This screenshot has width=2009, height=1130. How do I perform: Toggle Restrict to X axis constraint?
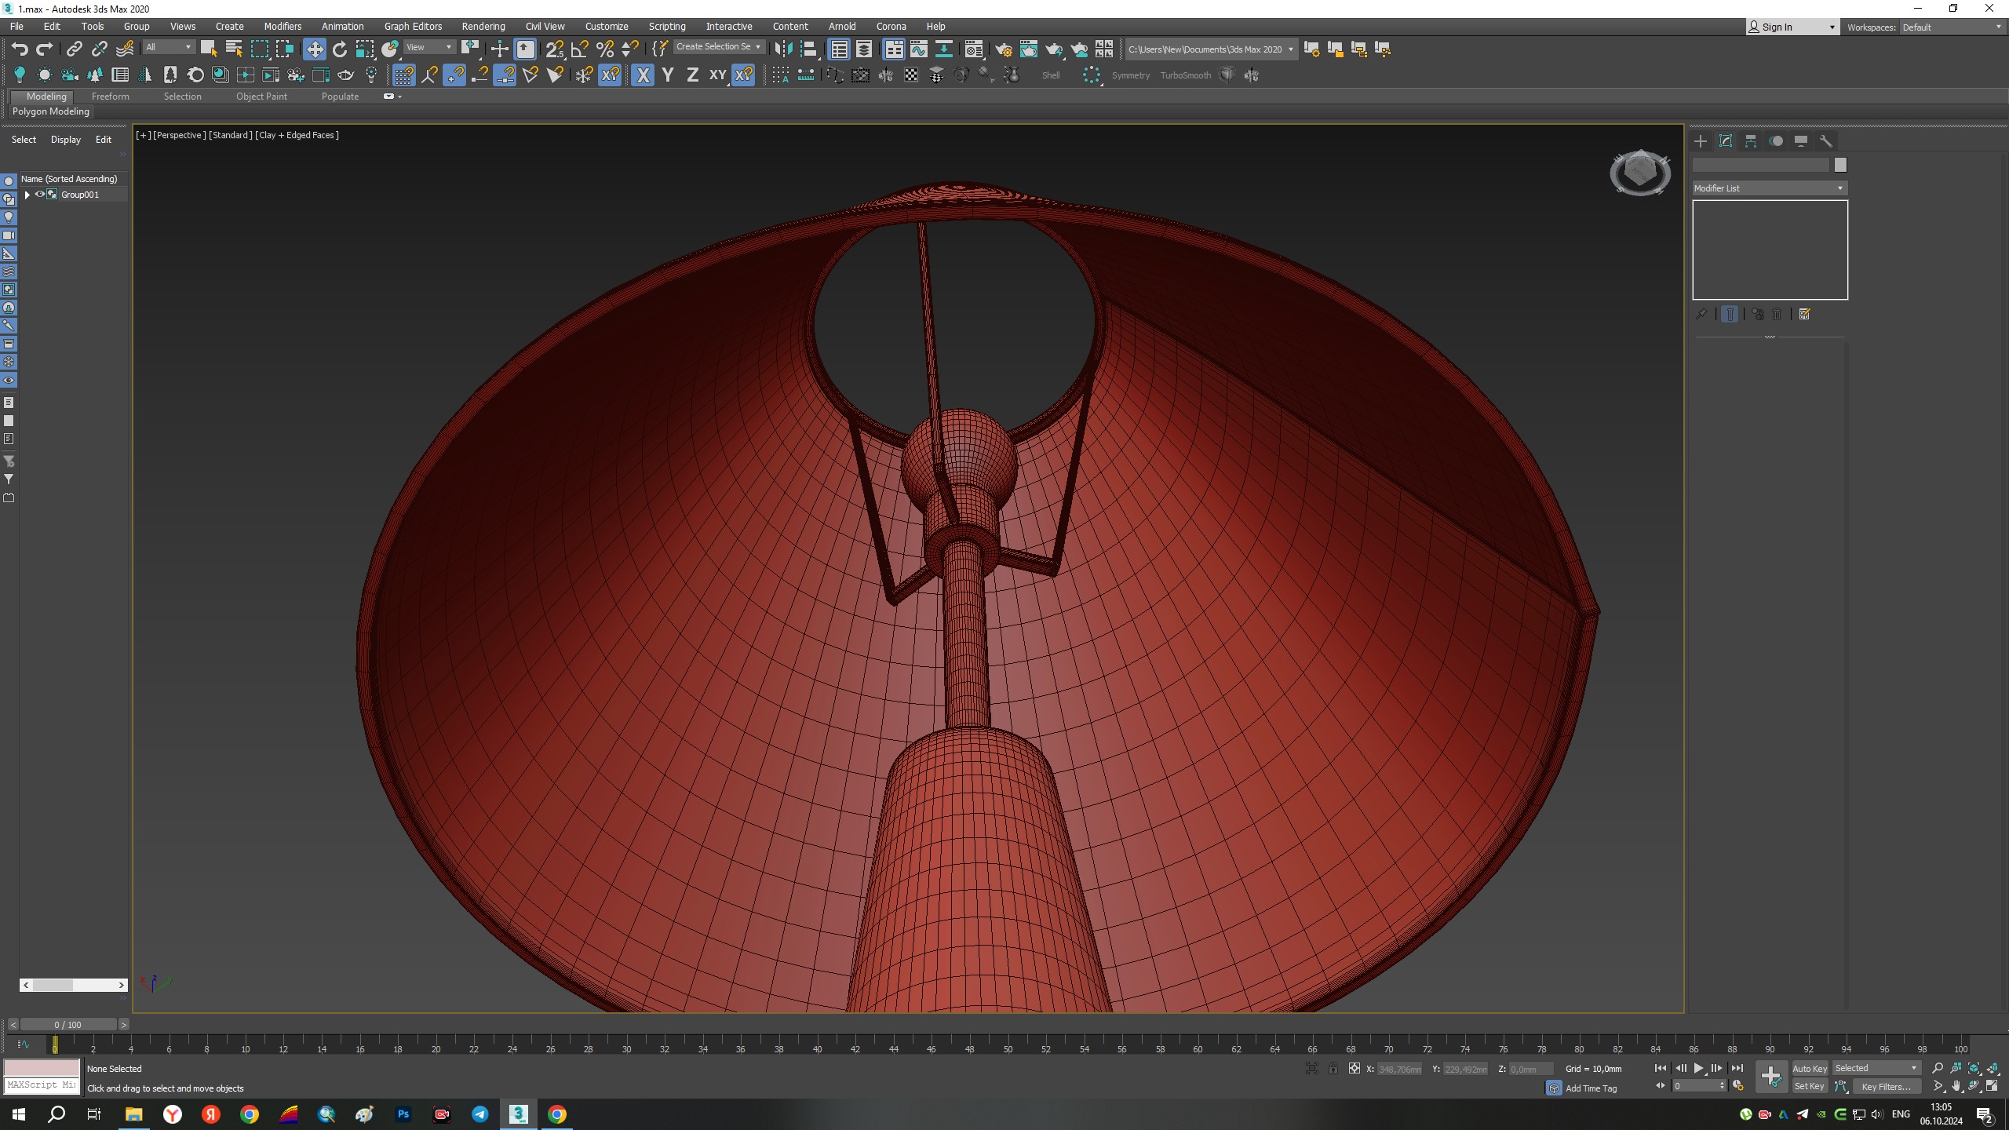click(643, 75)
